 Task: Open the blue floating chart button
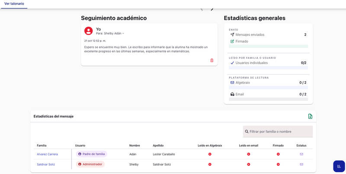(339, 166)
